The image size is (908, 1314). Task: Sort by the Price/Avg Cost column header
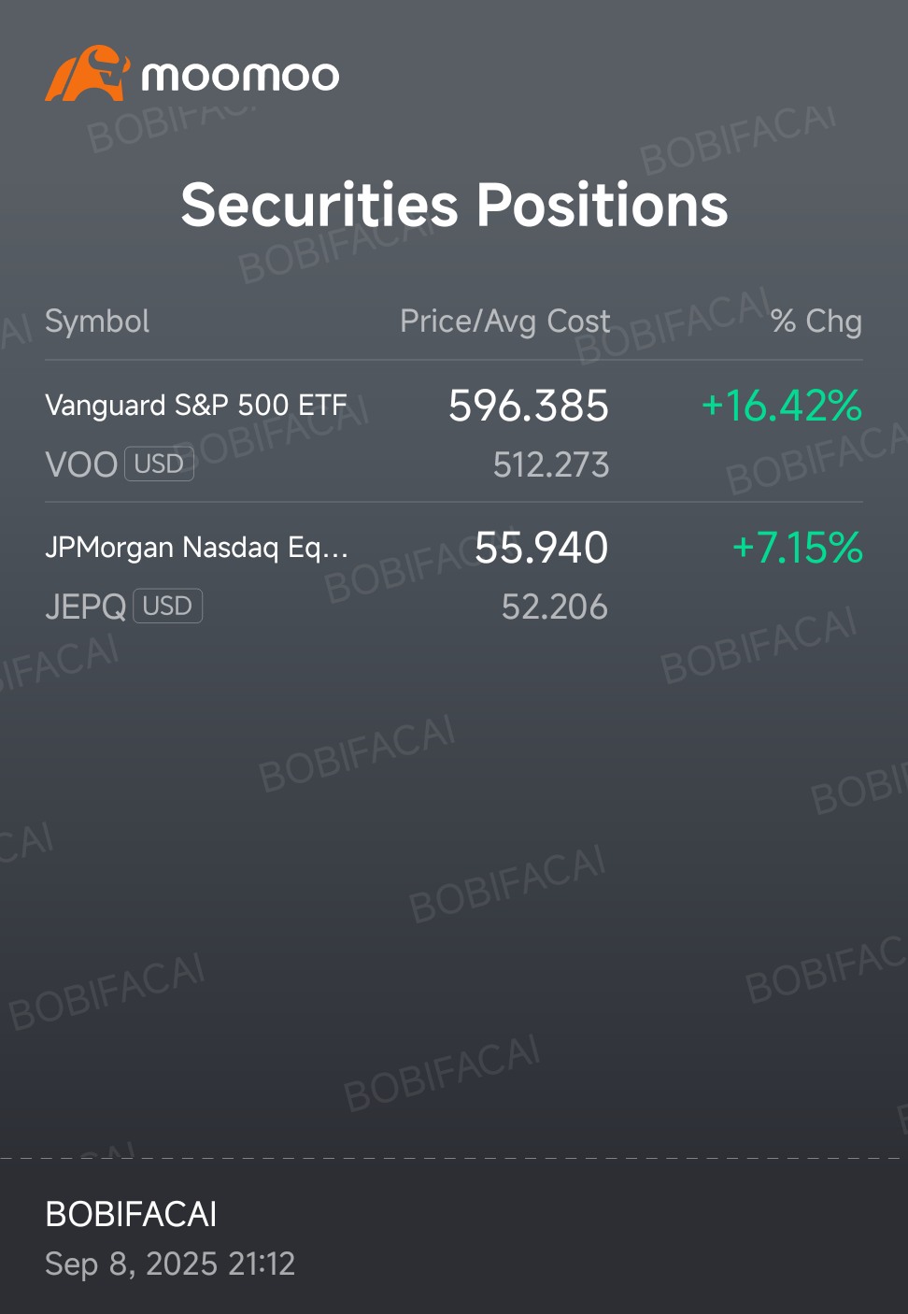pyautogui.click(x=504, y=321)
